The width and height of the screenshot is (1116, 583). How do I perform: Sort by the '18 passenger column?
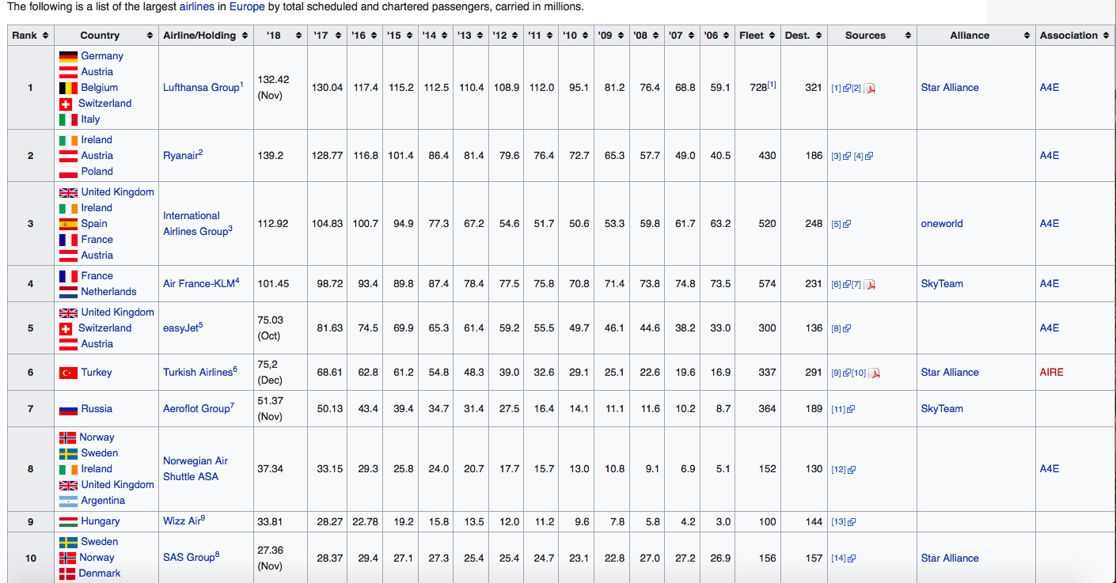pyautogui.click(x=298, y=36)
